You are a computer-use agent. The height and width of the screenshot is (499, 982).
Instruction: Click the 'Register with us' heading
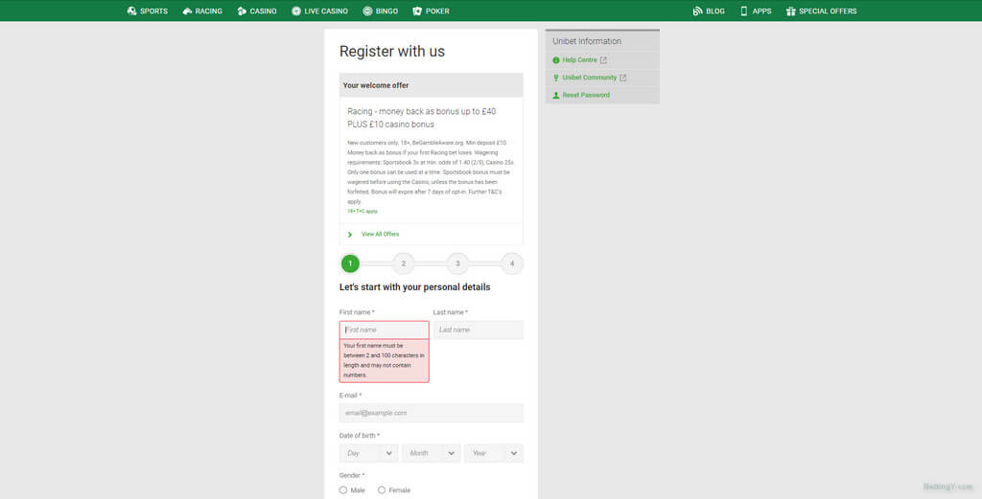click(x=392, y=52)
